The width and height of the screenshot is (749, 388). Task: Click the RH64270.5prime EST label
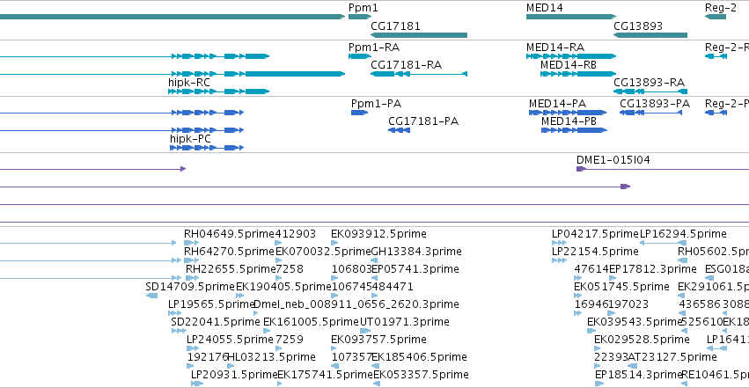pyautogui.click(x=230, y=252)
